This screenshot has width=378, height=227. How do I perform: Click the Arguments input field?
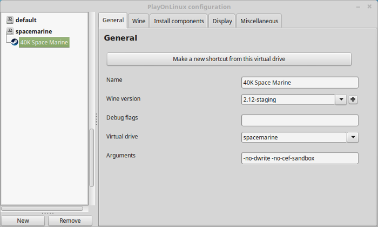[x=300, y=158]
